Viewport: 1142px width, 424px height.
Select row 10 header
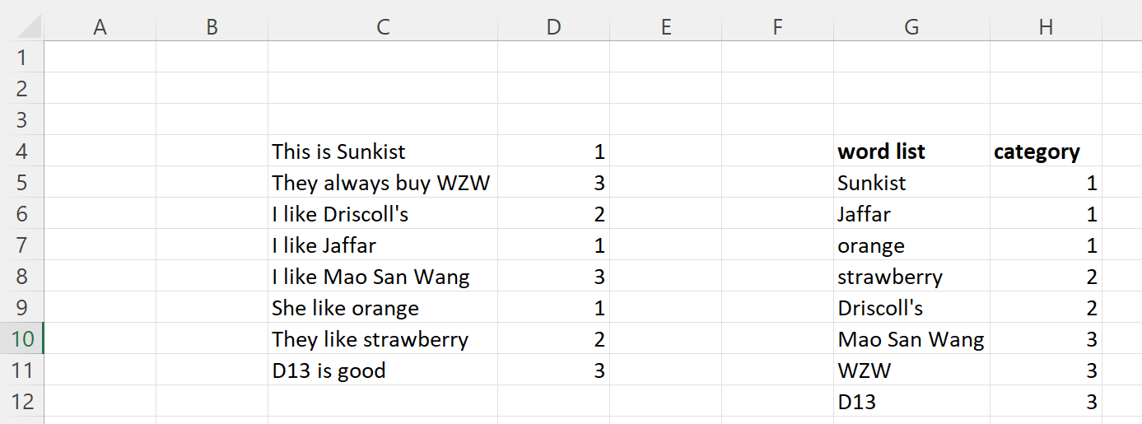pos(21,339)
